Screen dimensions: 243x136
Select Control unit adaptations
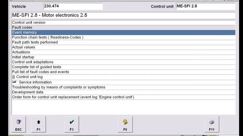point(123,62)
